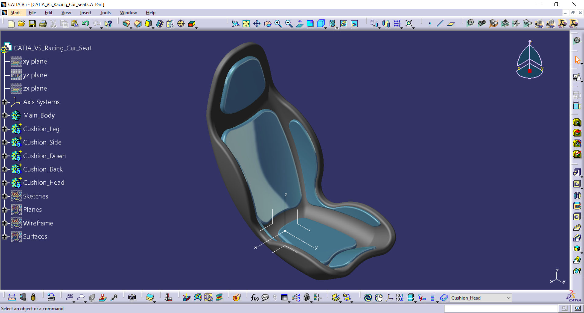584x313 pixels.
Task: Select the yz plane in the tree
Action: (x=35, y=75)
